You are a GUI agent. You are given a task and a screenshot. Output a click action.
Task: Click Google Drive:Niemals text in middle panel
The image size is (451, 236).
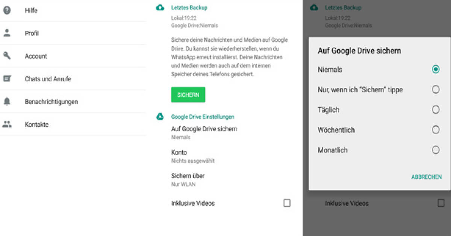[x=194, y=26]
